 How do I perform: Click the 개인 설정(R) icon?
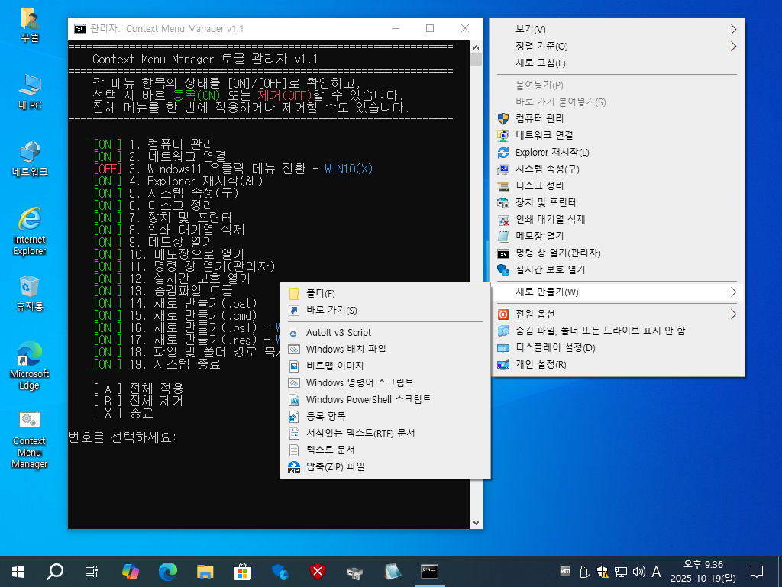[503, 365]
